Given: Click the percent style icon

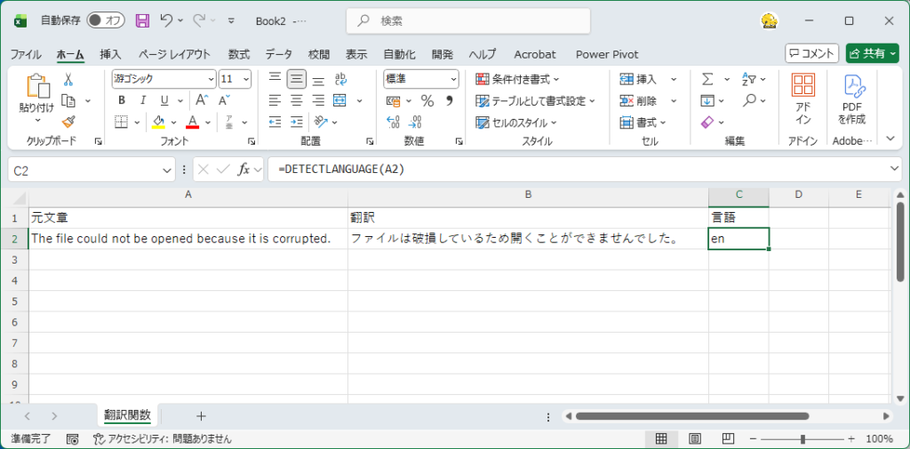Looking at the screenshot, I should [x=427, y=100].
